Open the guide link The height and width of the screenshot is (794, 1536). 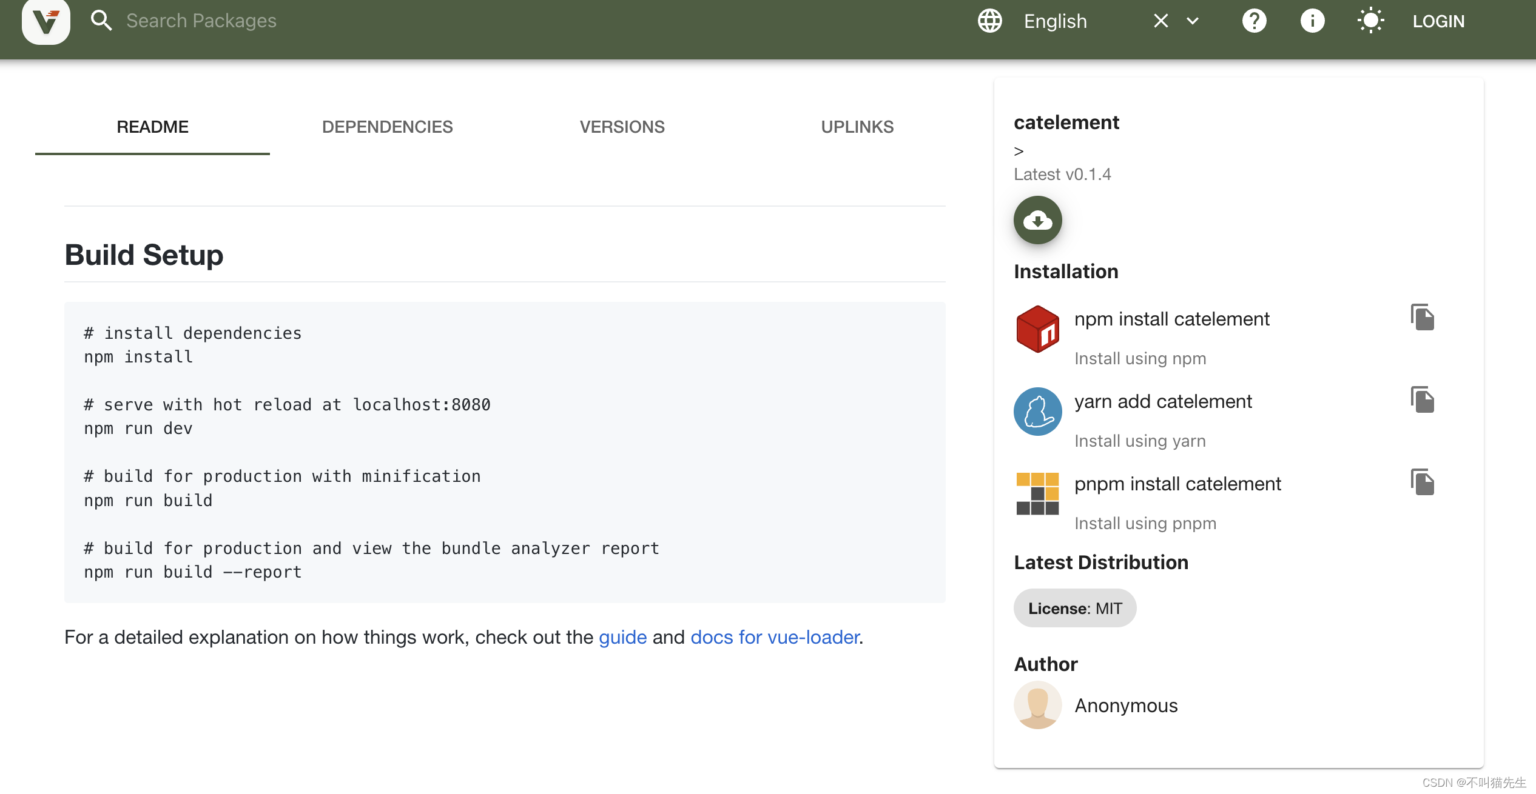623,637
